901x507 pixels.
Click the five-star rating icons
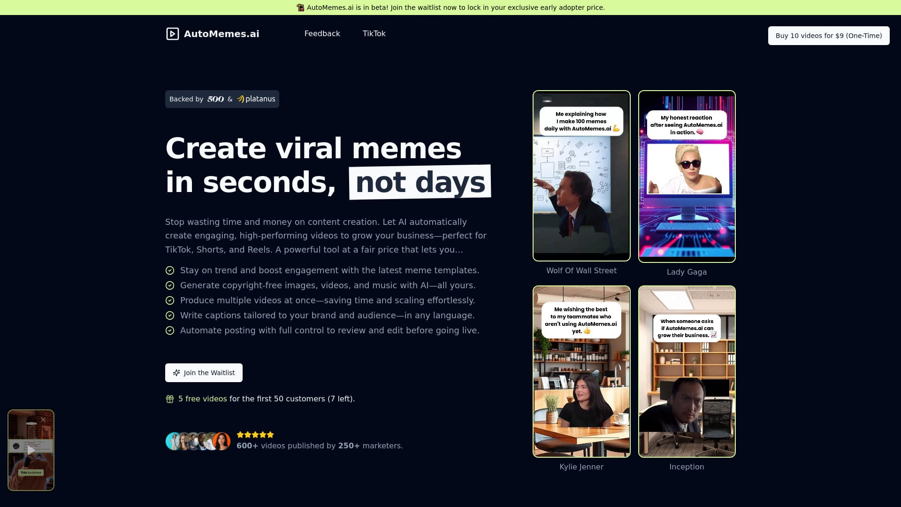(x=255, y=435)
